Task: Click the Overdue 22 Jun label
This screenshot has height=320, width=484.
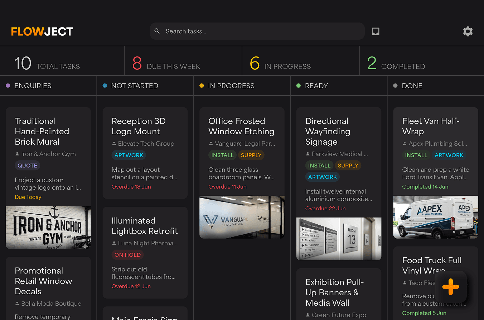Action: (x=325, y=209)
